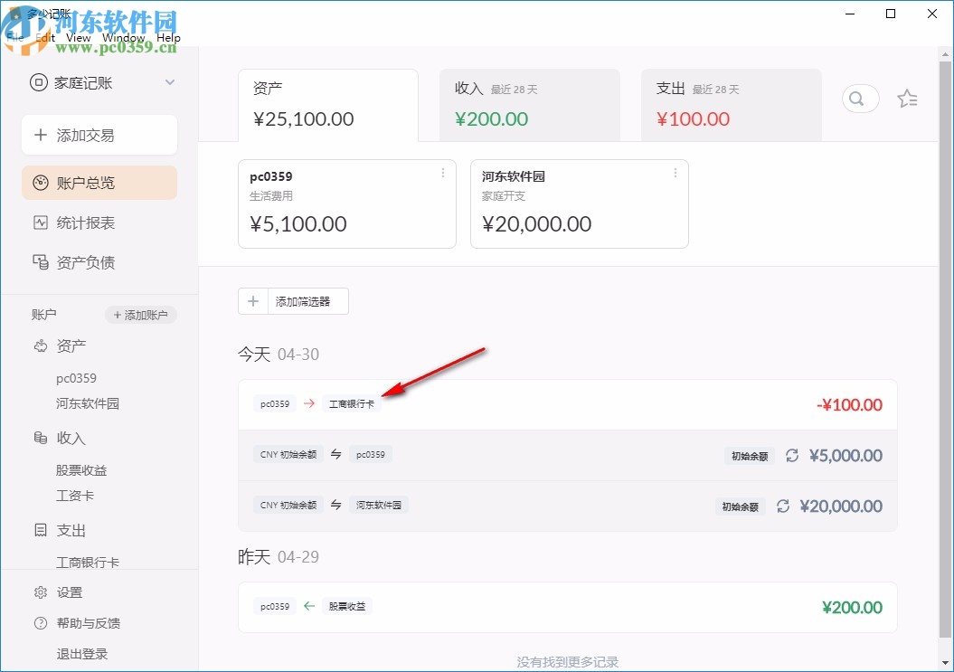Click the transfer arrows icon in 河东软件园 初始余额 row
954x672 pixels.
tap(335, 505)
